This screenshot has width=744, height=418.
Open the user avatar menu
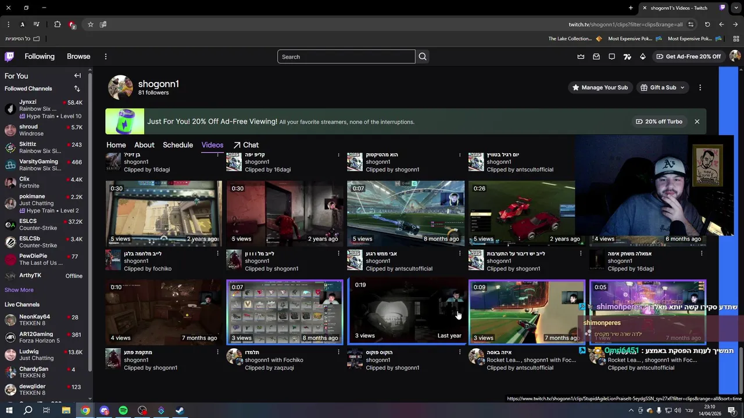735,56
